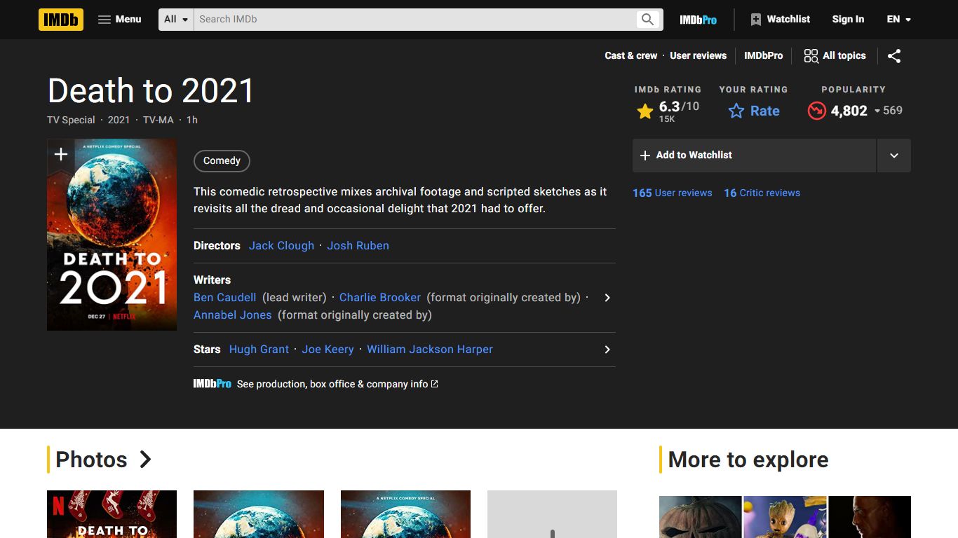Open Hugh Grant's page
Viewport: 958px width, 538px height.
tap(259, 350)
